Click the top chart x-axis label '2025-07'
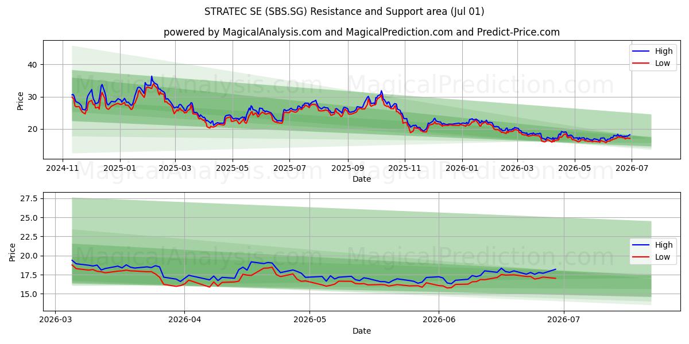This screenshot has height=344, width=689. [x=289, y=168]
